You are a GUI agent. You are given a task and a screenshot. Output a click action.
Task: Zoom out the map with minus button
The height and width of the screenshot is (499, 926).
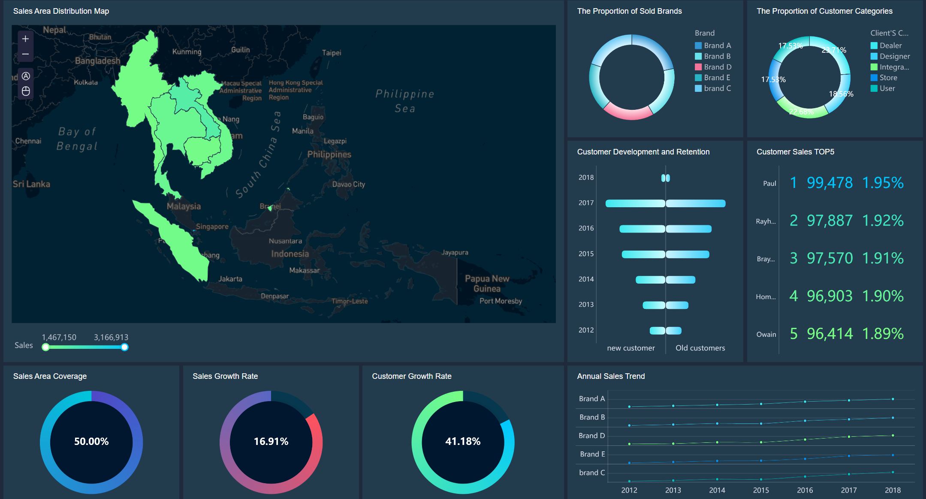tap(25, 54)
